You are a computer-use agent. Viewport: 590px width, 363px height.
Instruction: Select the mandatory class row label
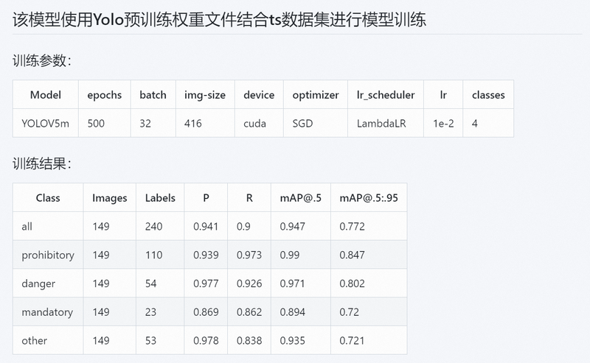tap(47, 312)
